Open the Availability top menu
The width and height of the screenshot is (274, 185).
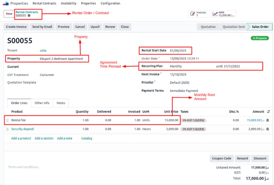(68, 3)
